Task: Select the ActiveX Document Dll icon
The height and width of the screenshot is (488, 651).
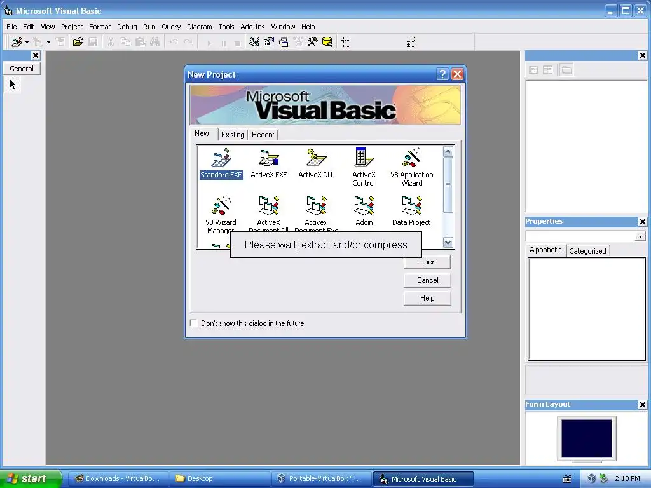Action: coord(269,213)
